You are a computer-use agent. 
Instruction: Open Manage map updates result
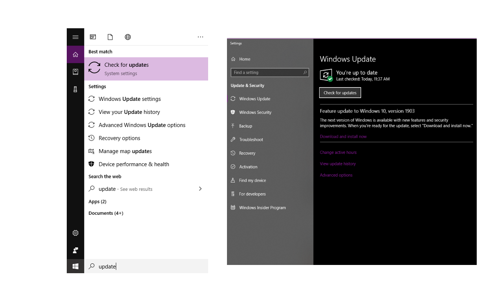click(146, 151)
